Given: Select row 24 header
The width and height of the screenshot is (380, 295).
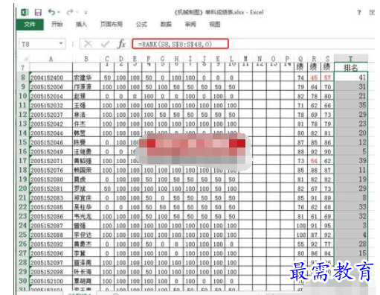Looking at the screenshot, I should [x=23, y=225].
